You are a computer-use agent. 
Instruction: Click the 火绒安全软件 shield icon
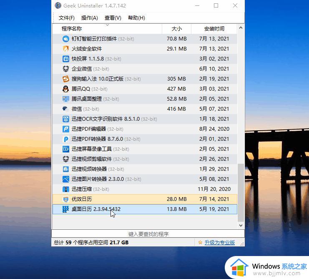pyautogui.click(x=65, y=49)
